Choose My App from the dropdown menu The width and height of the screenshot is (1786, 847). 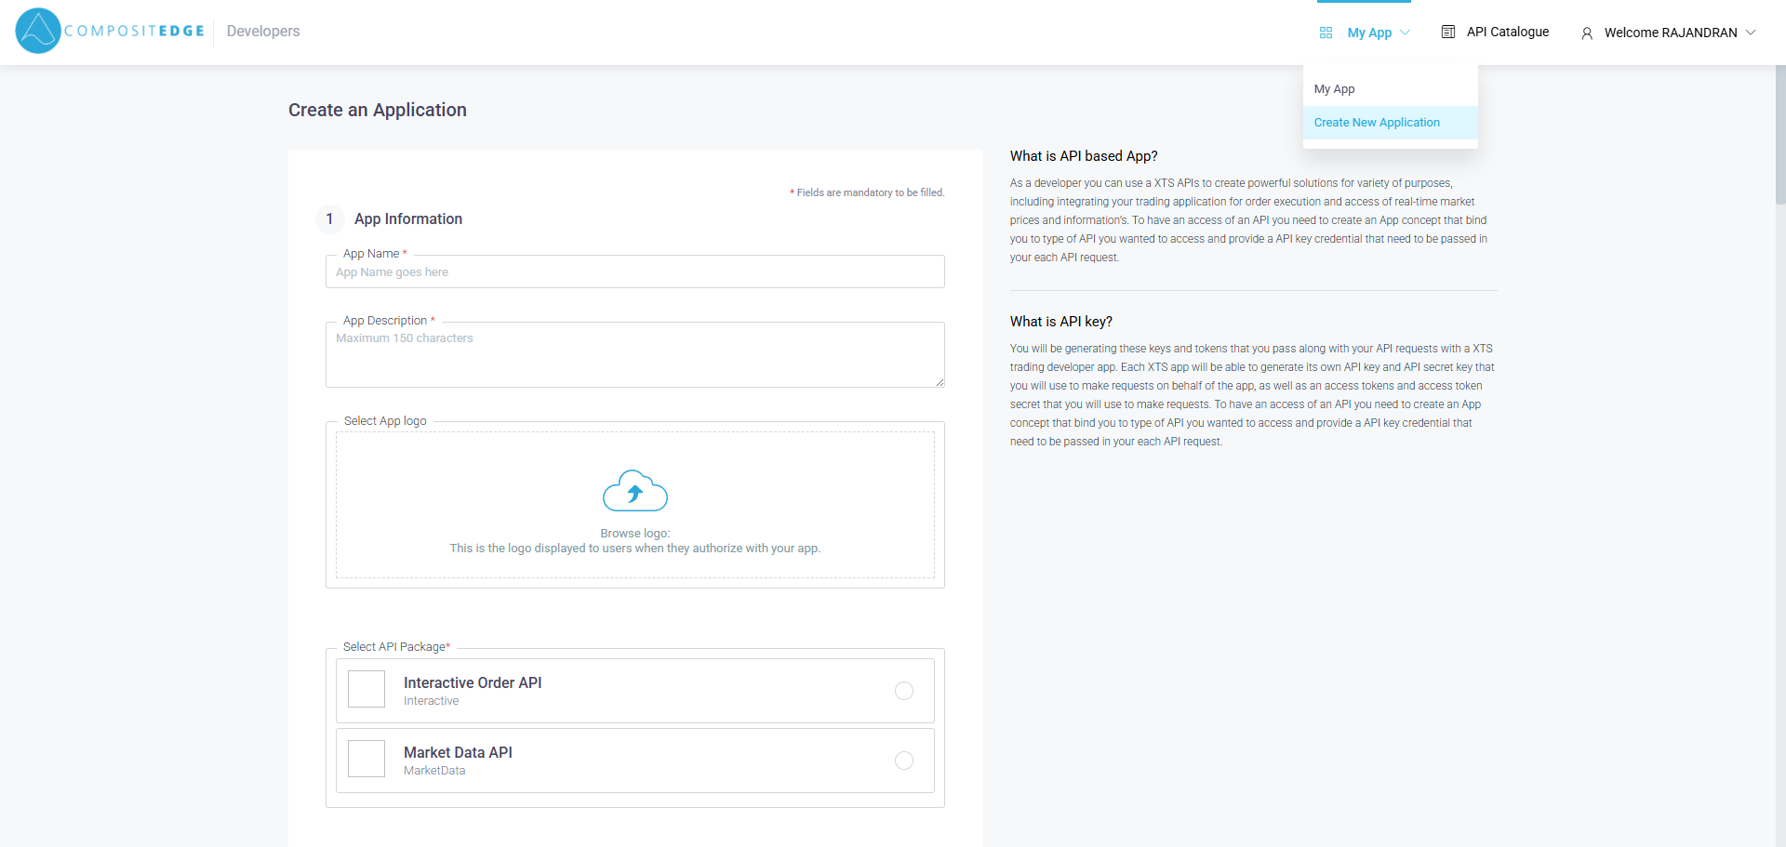1334,89
